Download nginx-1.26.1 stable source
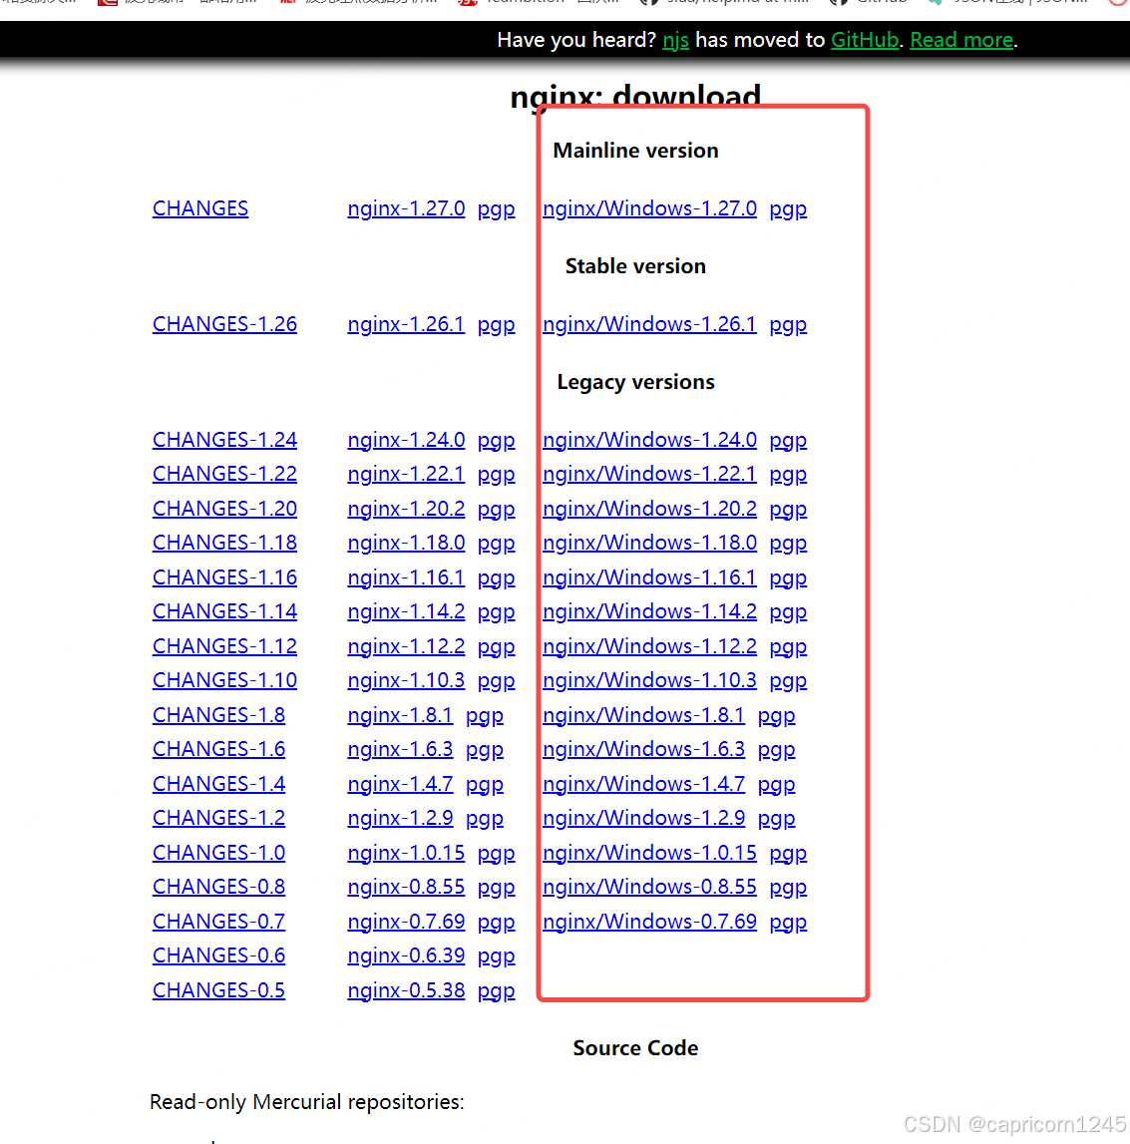The width and height of the screenshot is (1130, 1144). point(406,324)
